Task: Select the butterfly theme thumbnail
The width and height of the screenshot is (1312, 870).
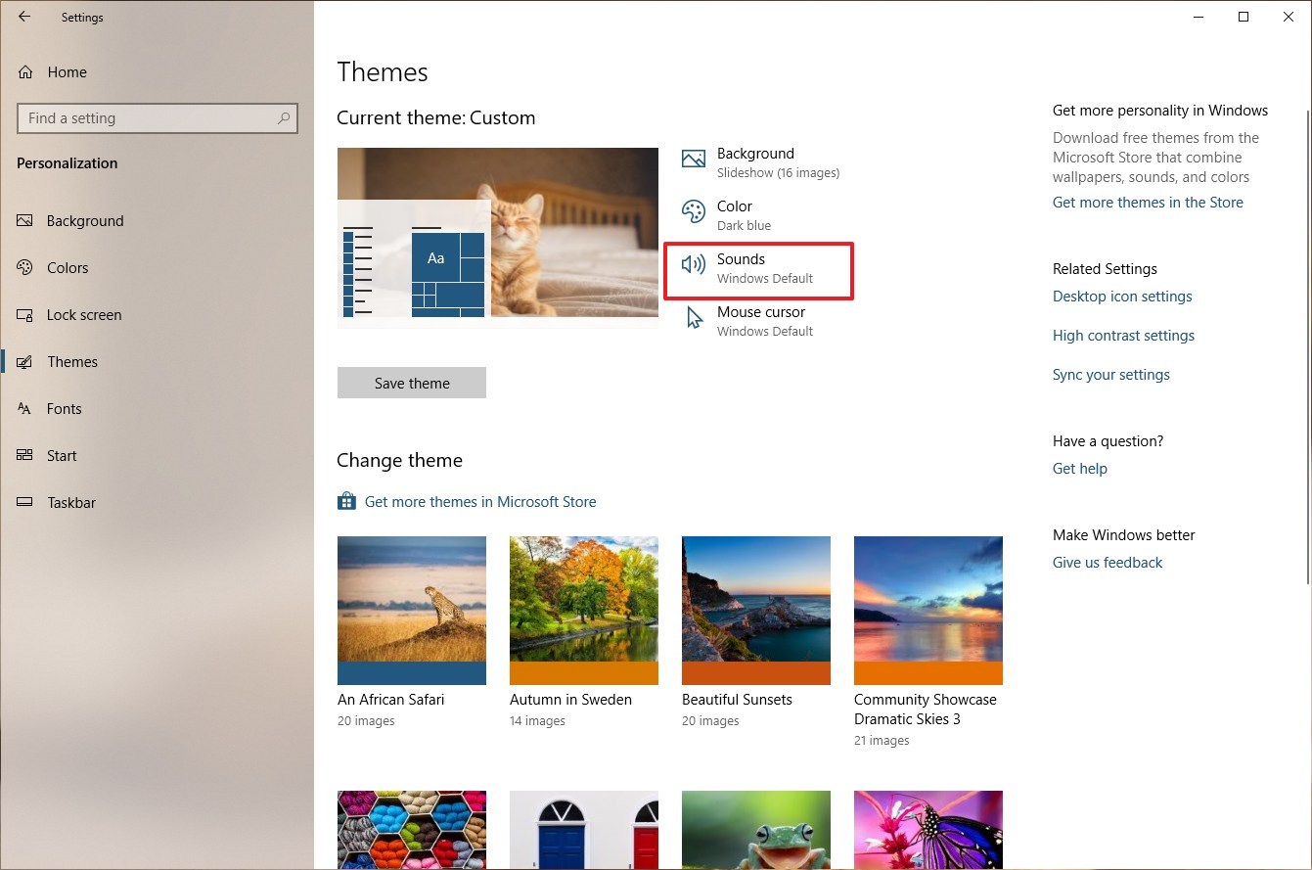Action: click(928, 830)
